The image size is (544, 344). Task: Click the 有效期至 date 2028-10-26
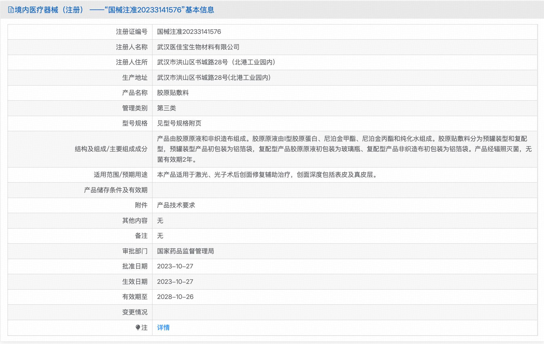tap(175, 297)
